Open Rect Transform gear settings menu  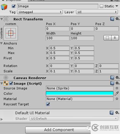pyautogui.click(x=117, y=19)
